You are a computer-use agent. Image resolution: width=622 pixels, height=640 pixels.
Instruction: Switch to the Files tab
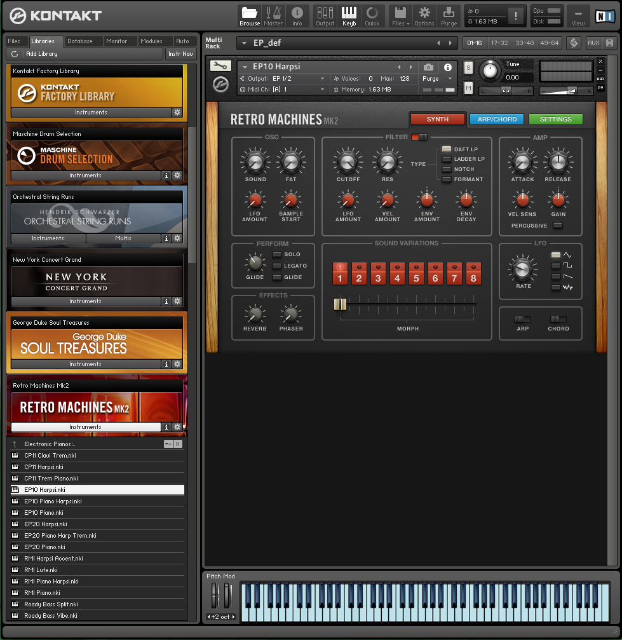coord(14,41)
